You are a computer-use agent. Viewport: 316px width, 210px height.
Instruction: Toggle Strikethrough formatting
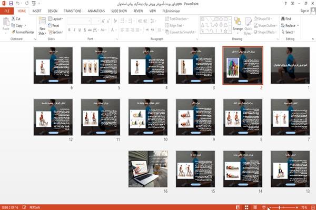coord(90,30)
